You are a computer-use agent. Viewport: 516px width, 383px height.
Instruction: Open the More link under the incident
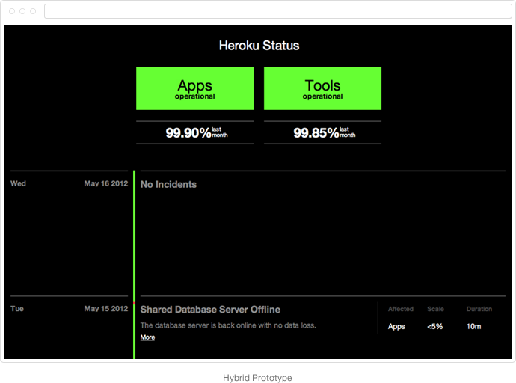(147, 337)
